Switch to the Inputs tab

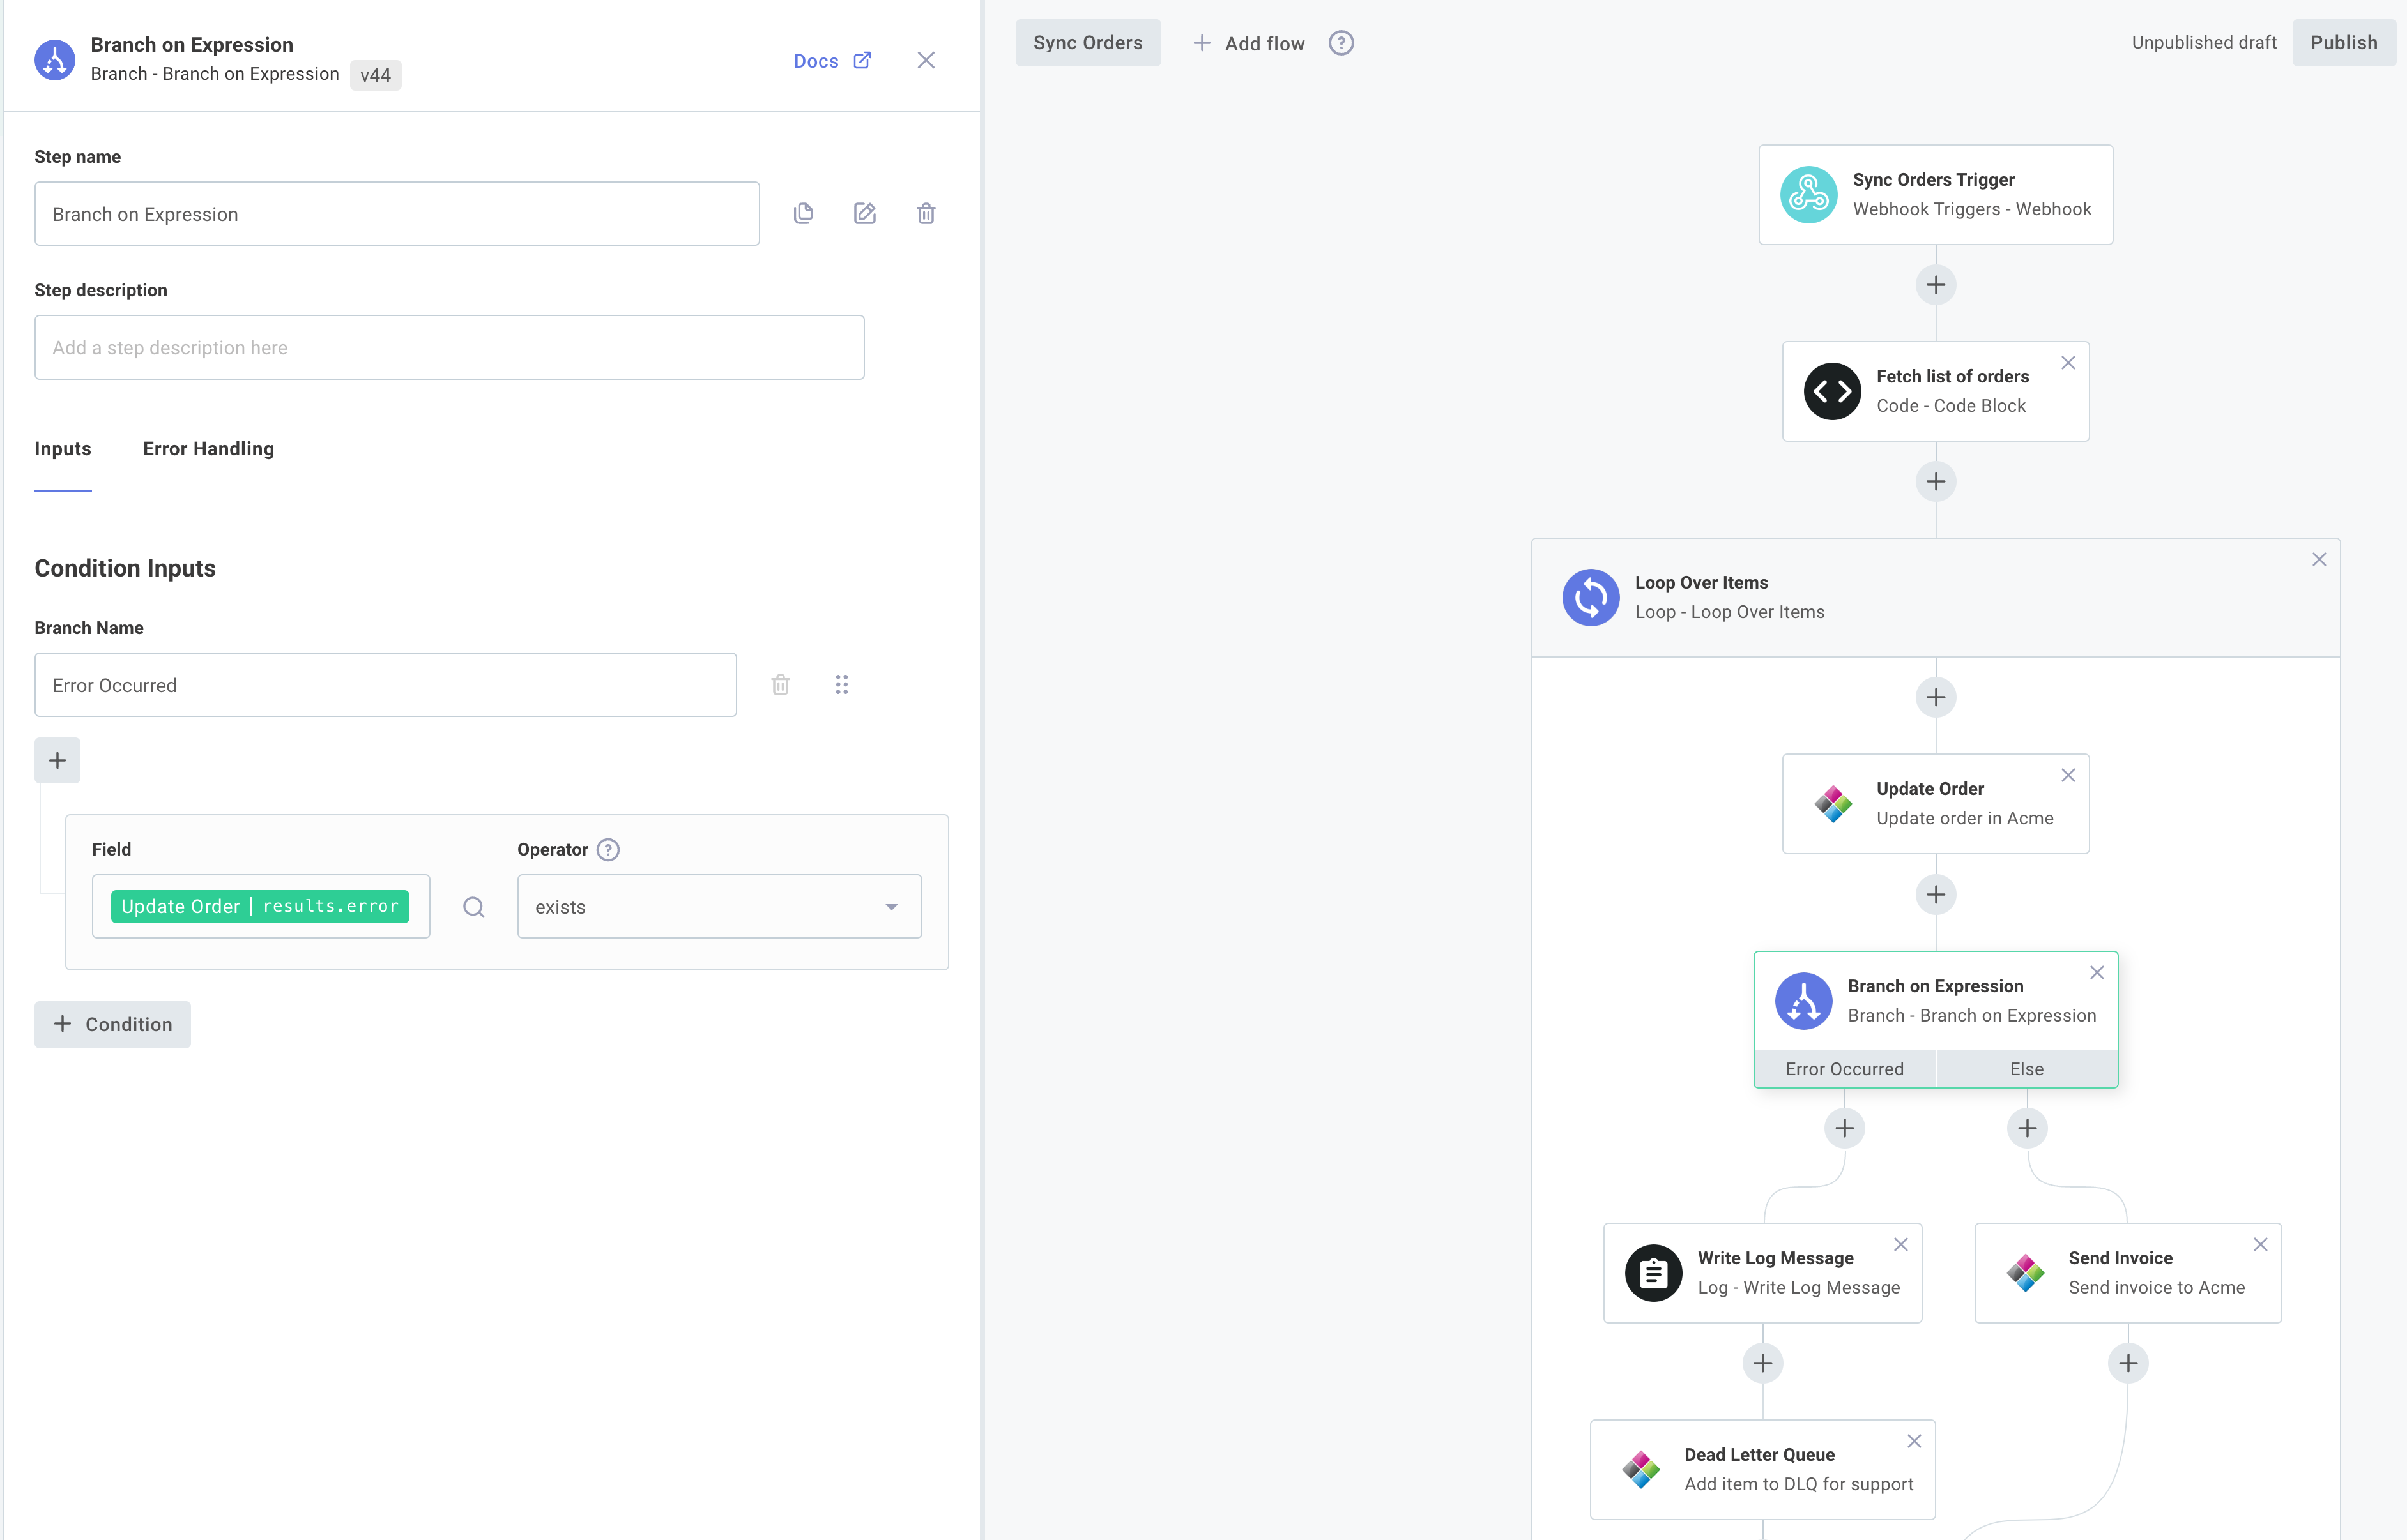point(63,449)
